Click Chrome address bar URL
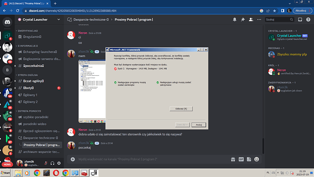 pyautogui.click(x=72, y=10)
